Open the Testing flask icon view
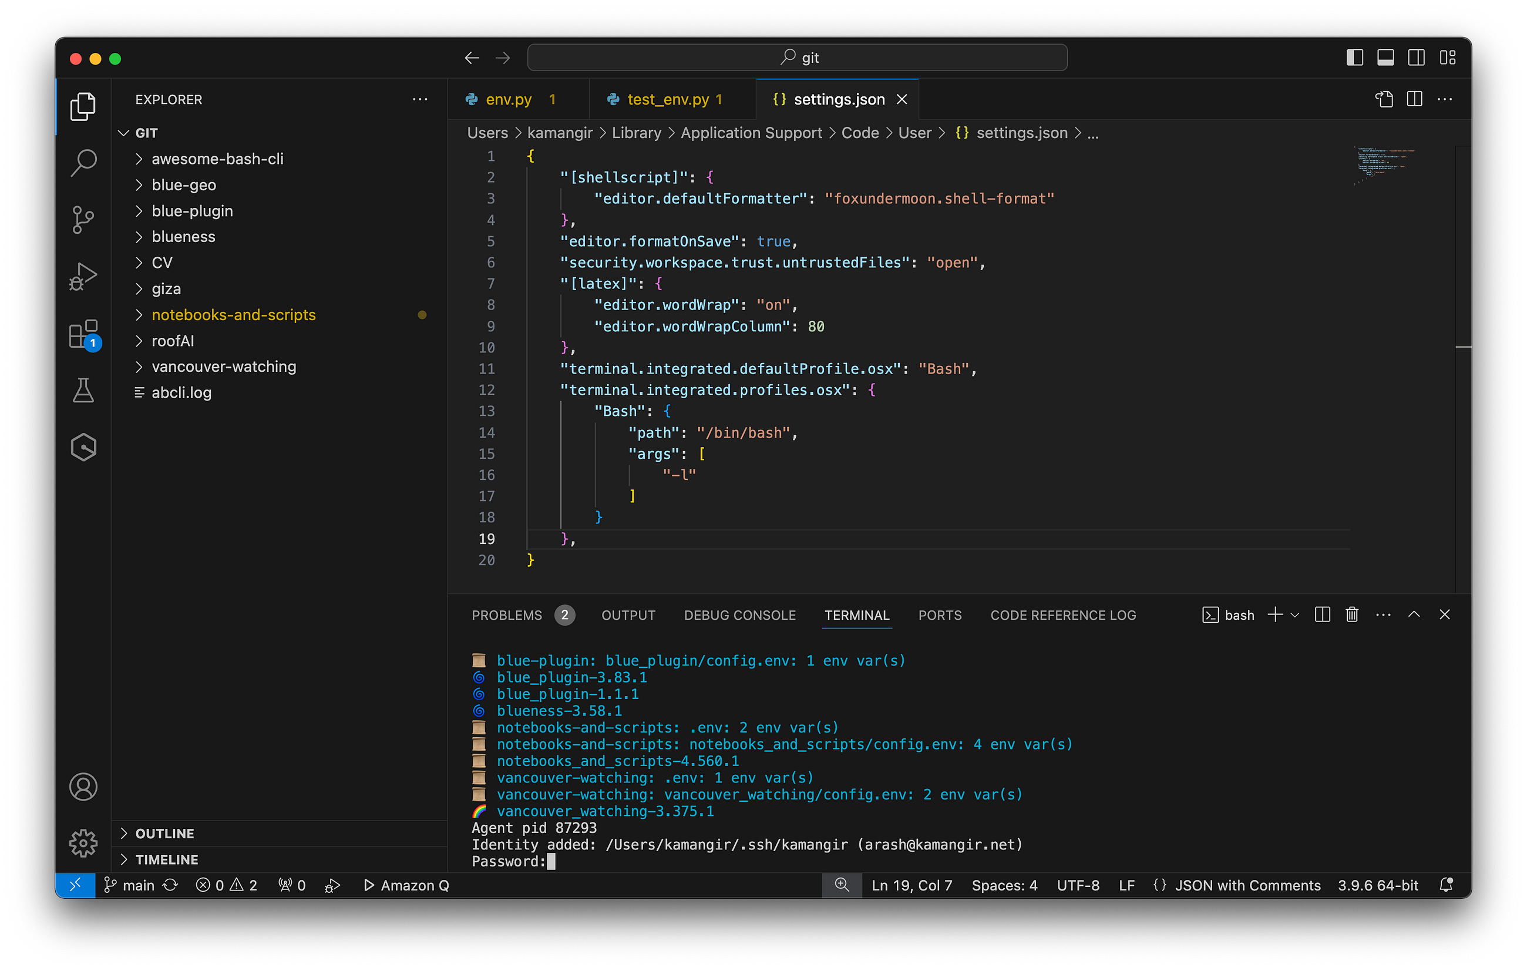Screen dimensions: 1527x971 click(83, 390)
